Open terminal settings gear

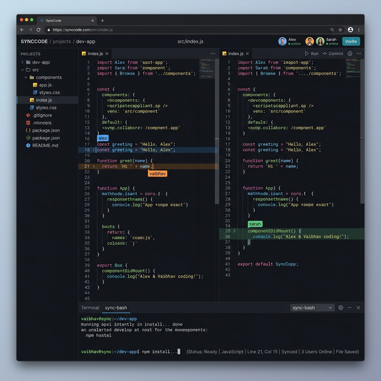click(x=341, y=308)
